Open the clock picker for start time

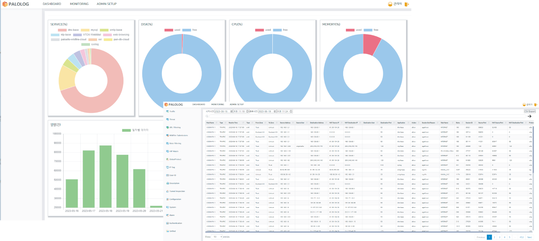(248, 111)
